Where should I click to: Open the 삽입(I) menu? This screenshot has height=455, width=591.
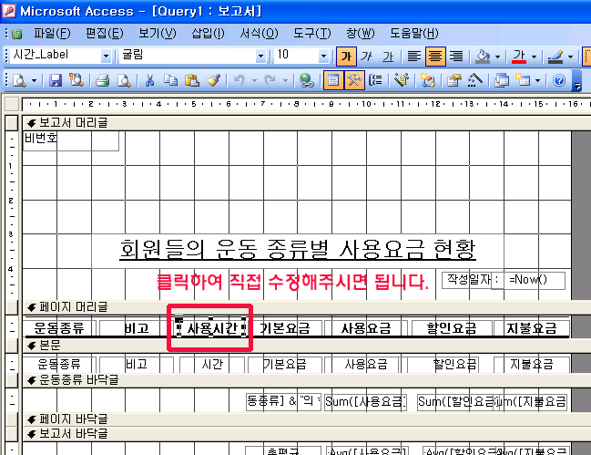208,34
